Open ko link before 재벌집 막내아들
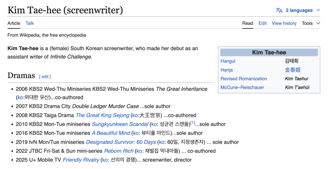Image resolution: width=328 pixels, height=169 pixels. tap(139, 151)
